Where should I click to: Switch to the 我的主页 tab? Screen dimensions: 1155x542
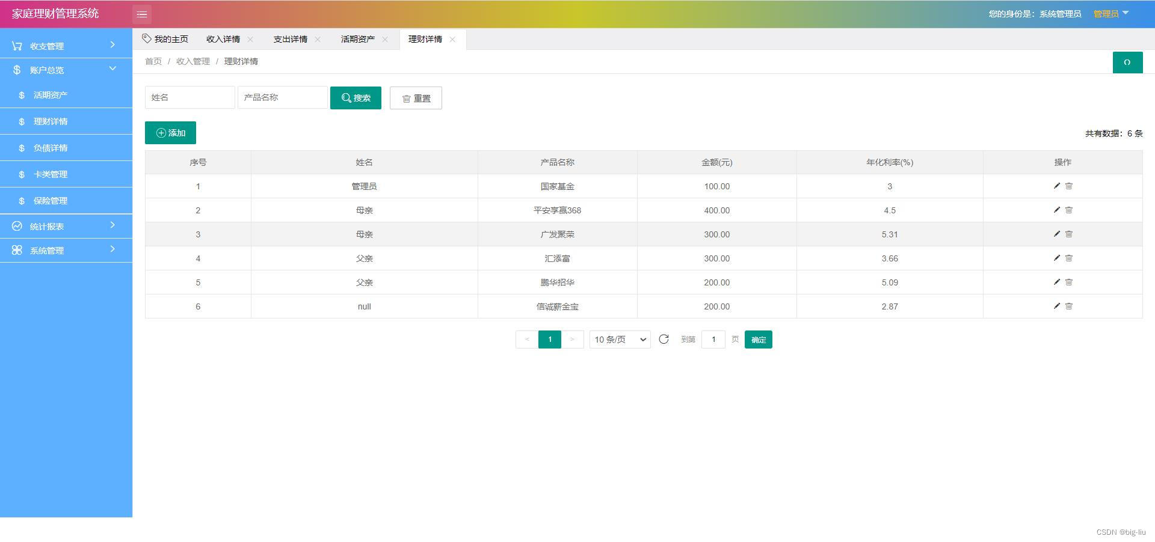coord(165,39)
